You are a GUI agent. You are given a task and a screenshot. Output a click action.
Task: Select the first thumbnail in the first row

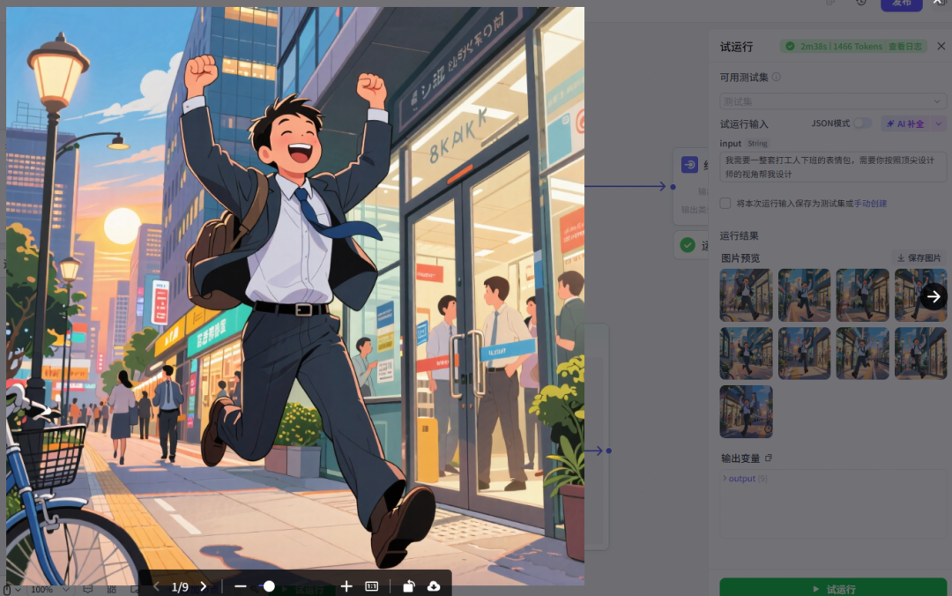[747, 295]
